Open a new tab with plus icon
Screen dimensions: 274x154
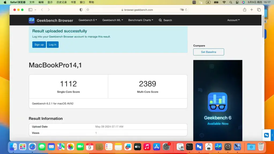pos(252,10)
